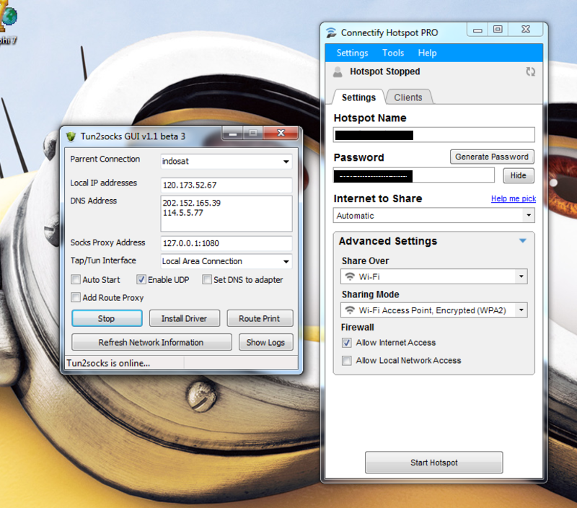Click the Connectify refresh arrows icon
Screen dimensions: 577x508
[x=530, y=71]
